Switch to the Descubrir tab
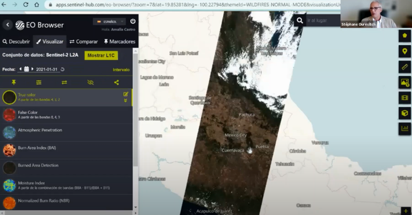Viewport: 412px width, 215px height. [16, 41]
